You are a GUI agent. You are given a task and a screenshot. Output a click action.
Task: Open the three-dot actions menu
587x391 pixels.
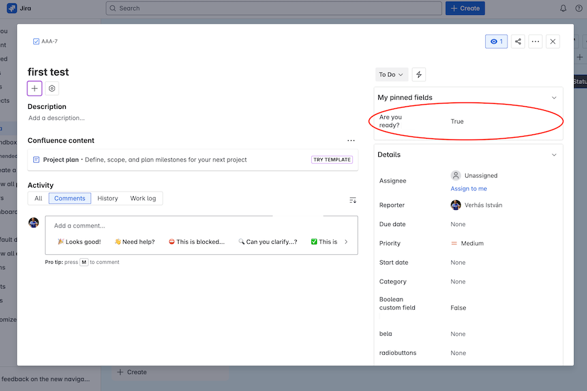pos(535,42)
